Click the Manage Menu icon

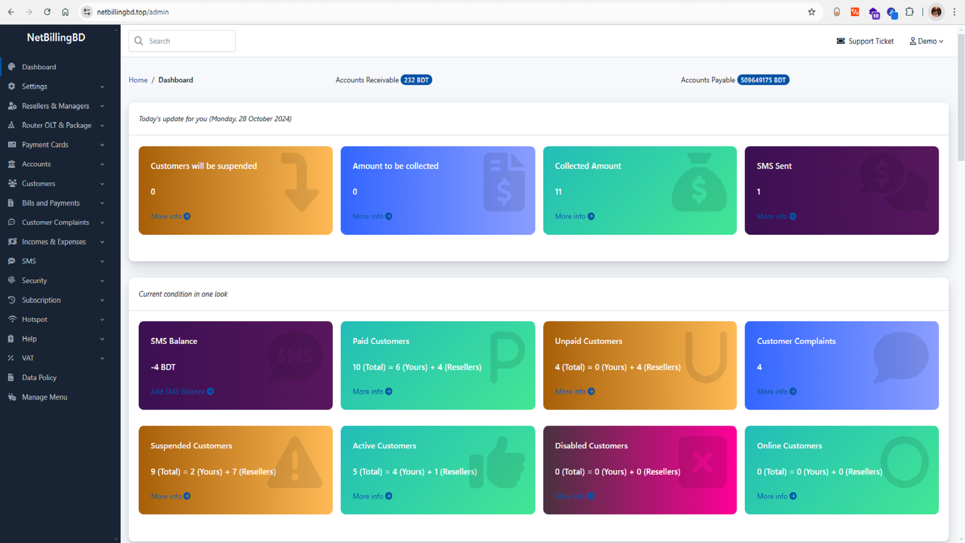(x=12, y=397)
